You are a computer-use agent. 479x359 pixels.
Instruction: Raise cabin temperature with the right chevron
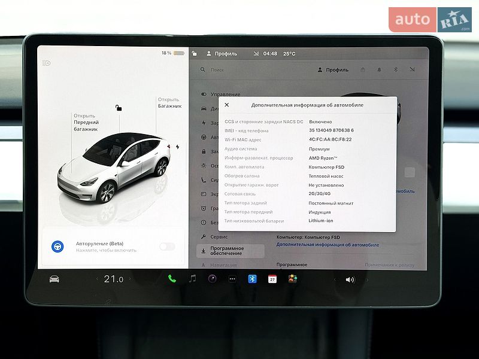point(130,279)
